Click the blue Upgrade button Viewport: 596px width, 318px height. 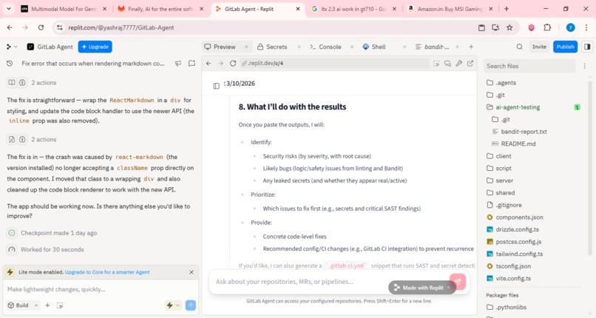point(95,47)
